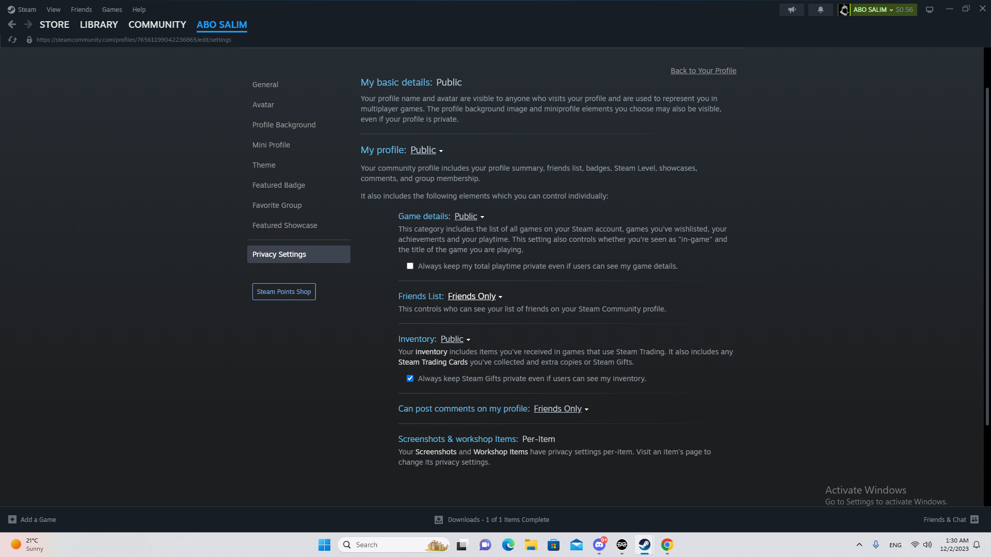This screenshot has height=557, width=991.
Task: Click the forward navigation arrow
Action: click(28, 24)
